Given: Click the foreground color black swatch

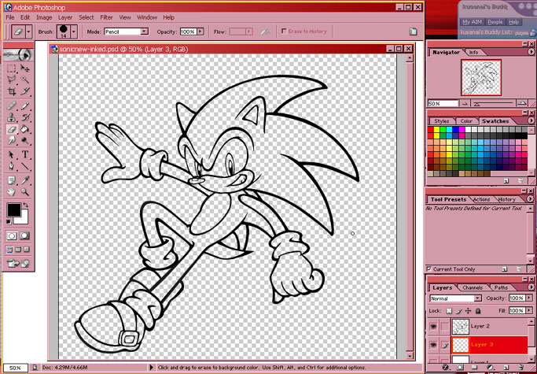Looking at the screenshot, I should click(x=13, y=209).
